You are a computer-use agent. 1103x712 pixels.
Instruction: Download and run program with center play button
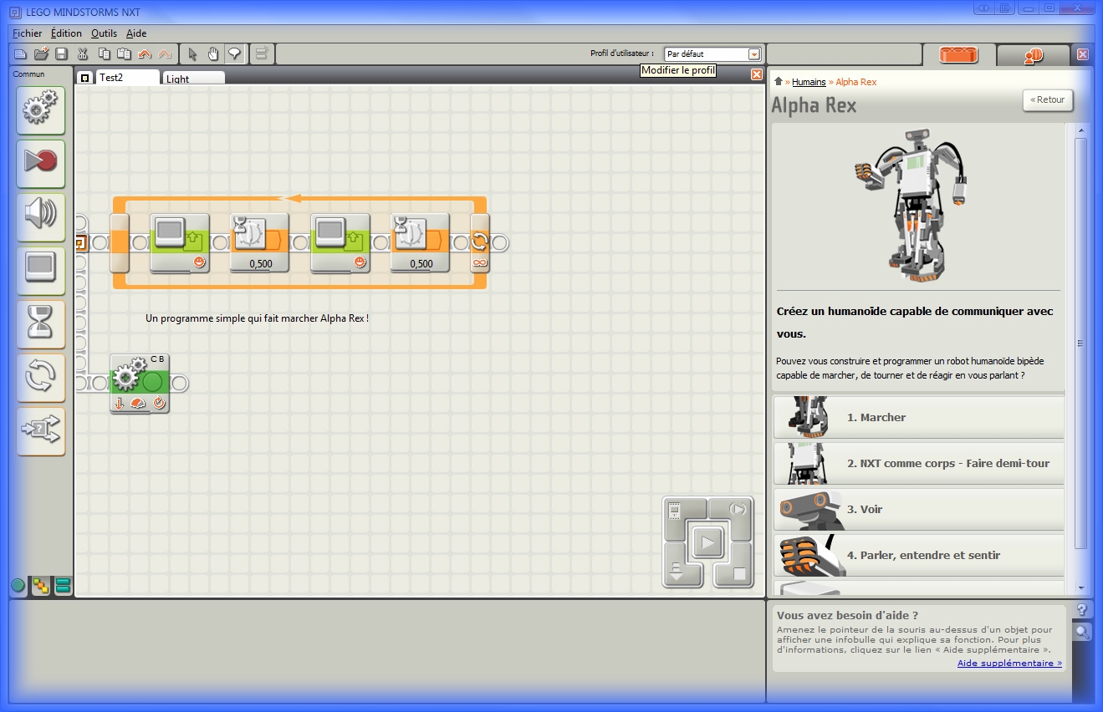click(707, 542)
